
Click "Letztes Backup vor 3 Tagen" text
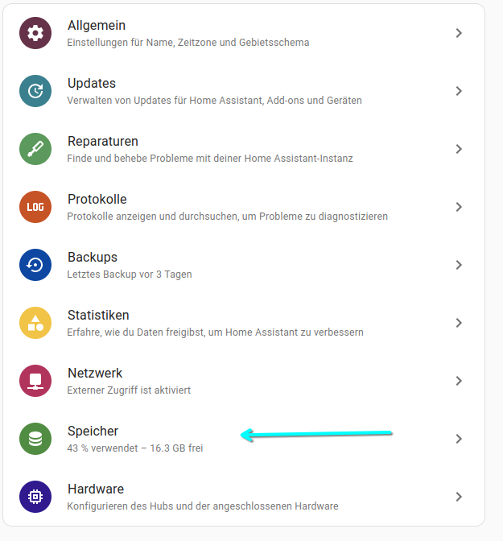(130, 275)
